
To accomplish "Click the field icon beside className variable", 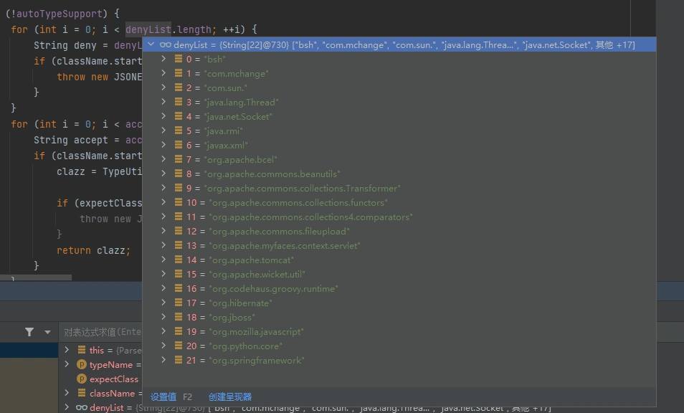I will click(x=81, y=393).
